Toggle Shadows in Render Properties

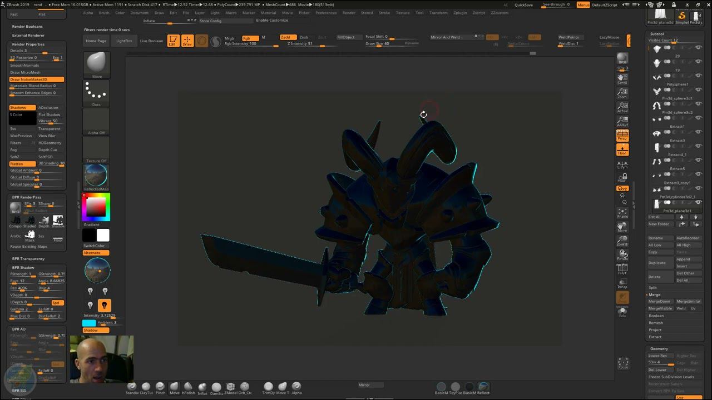pyautogui.click(x=22, y=108)
